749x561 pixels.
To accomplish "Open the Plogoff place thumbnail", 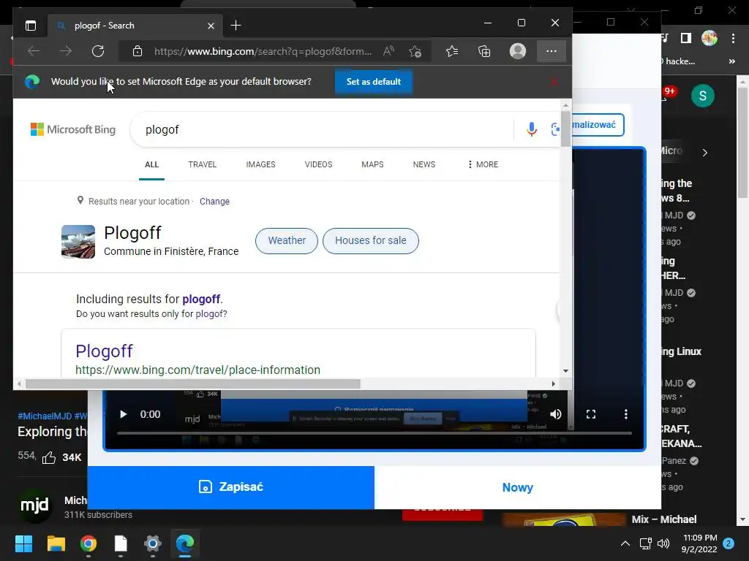I will [x=78, y=241].
